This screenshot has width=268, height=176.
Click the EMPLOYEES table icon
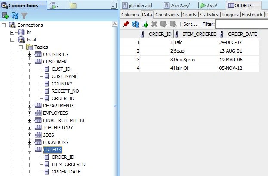tap(38, 113)
